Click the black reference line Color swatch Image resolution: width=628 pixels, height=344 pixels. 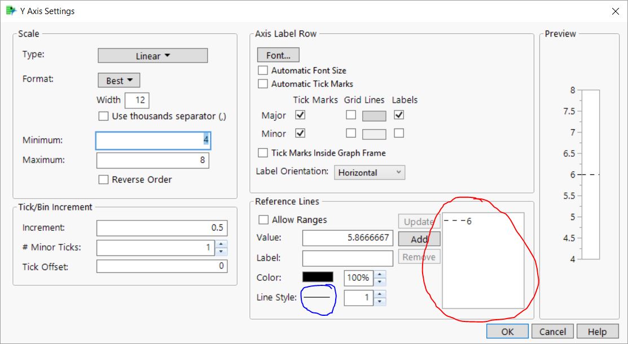pos(318,277)
